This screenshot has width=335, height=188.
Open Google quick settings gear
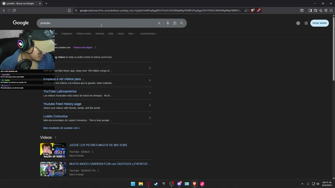point(298,23)
